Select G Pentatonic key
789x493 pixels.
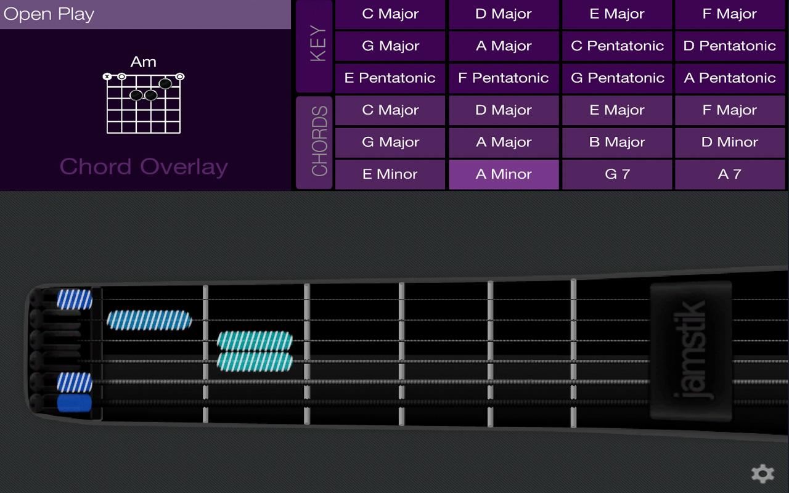pyautogui.click(x=617, y=78)
